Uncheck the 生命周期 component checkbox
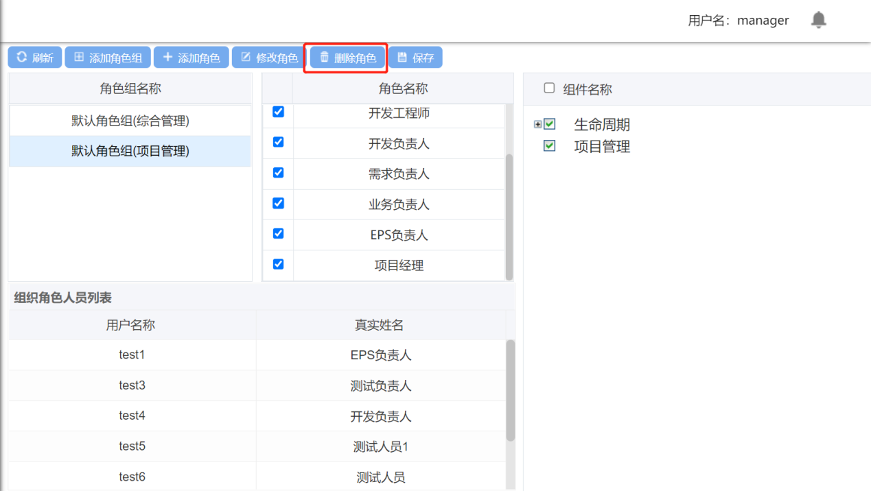The height and width of the screenshot is (491, 871). click(549, 124)
